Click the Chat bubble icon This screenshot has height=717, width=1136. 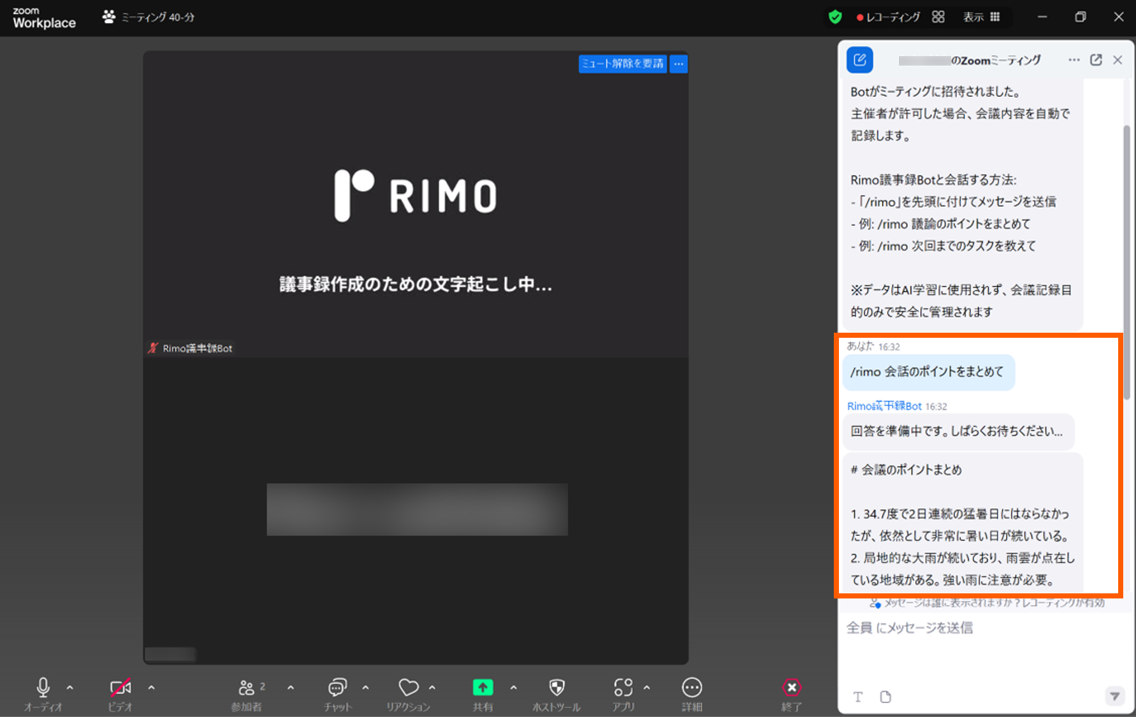tap(337, 688)
